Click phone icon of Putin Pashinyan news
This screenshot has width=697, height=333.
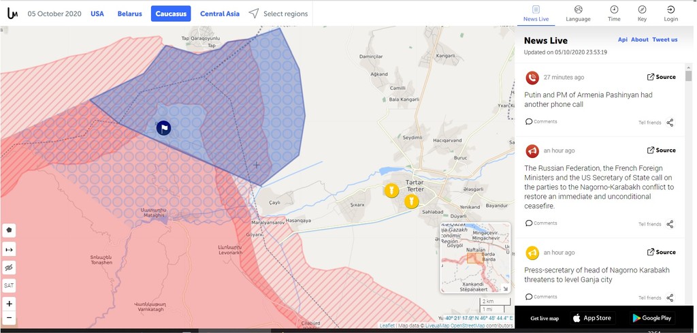coord(532,78)
